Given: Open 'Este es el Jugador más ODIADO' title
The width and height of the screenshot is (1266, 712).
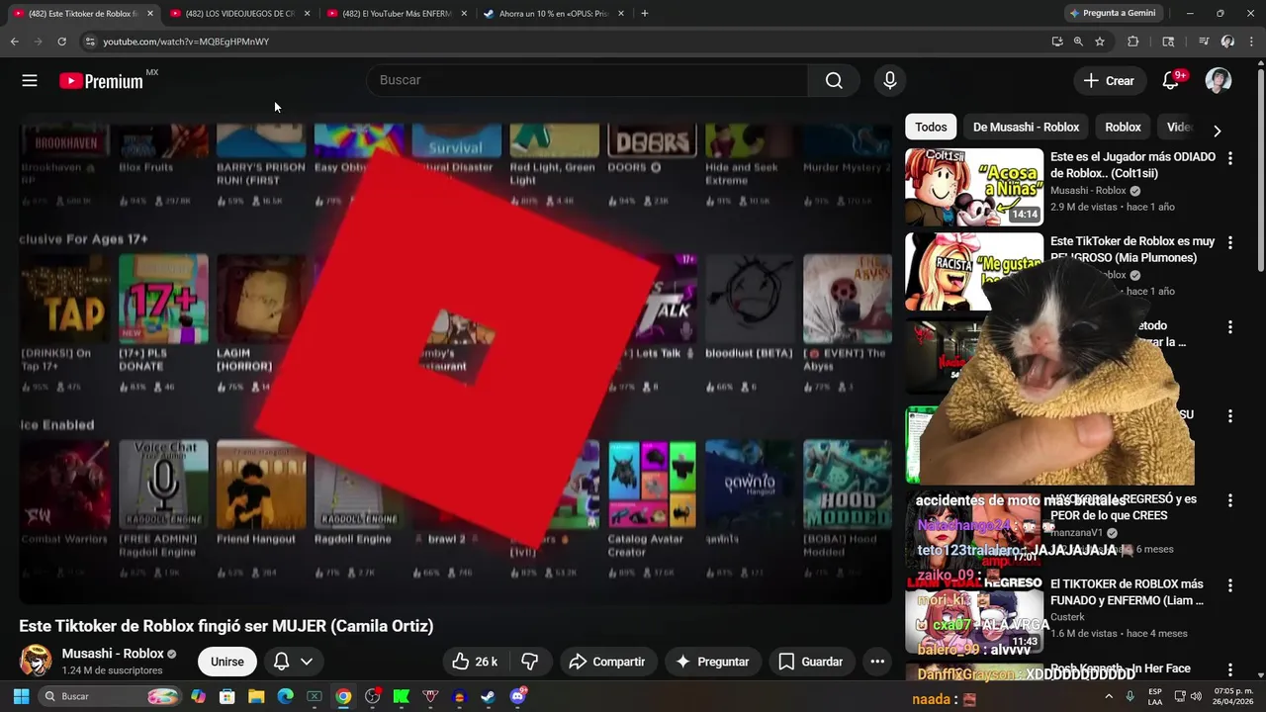Looking at the screenshot, I should pyautogui.click(x=1132, y=165).
